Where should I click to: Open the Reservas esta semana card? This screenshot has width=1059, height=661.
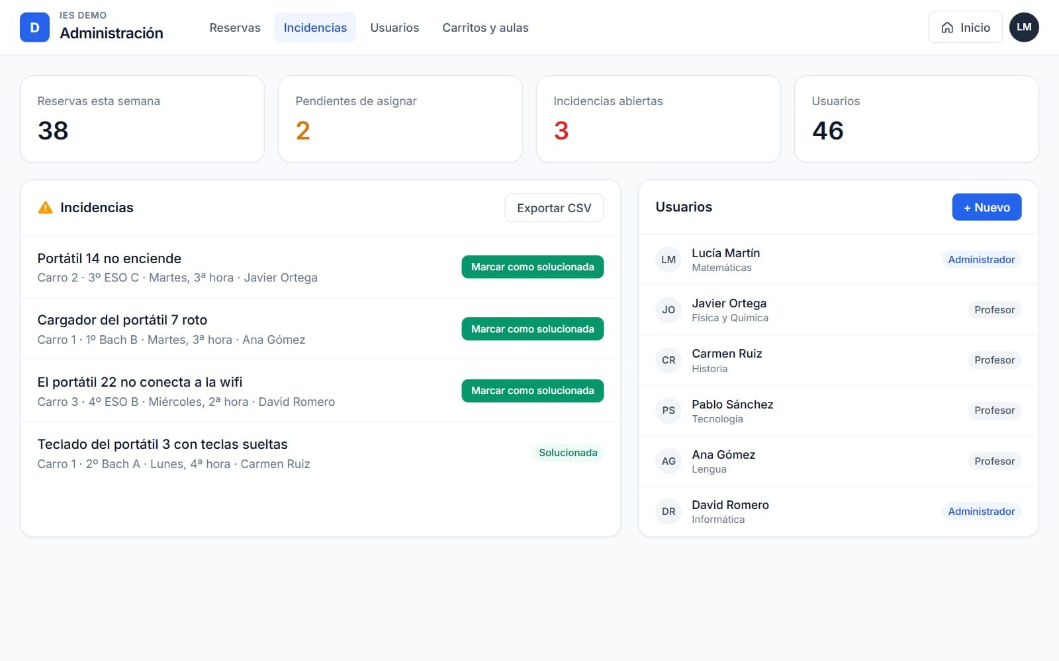point(142,119)
